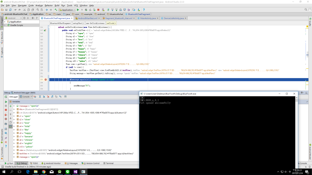Click the new OnClickListener breadcrumb
The height and width of the screenshot is (175, 312).
click(95, 23)
